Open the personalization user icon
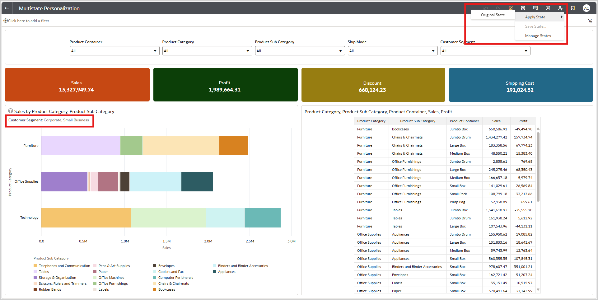 560,8
